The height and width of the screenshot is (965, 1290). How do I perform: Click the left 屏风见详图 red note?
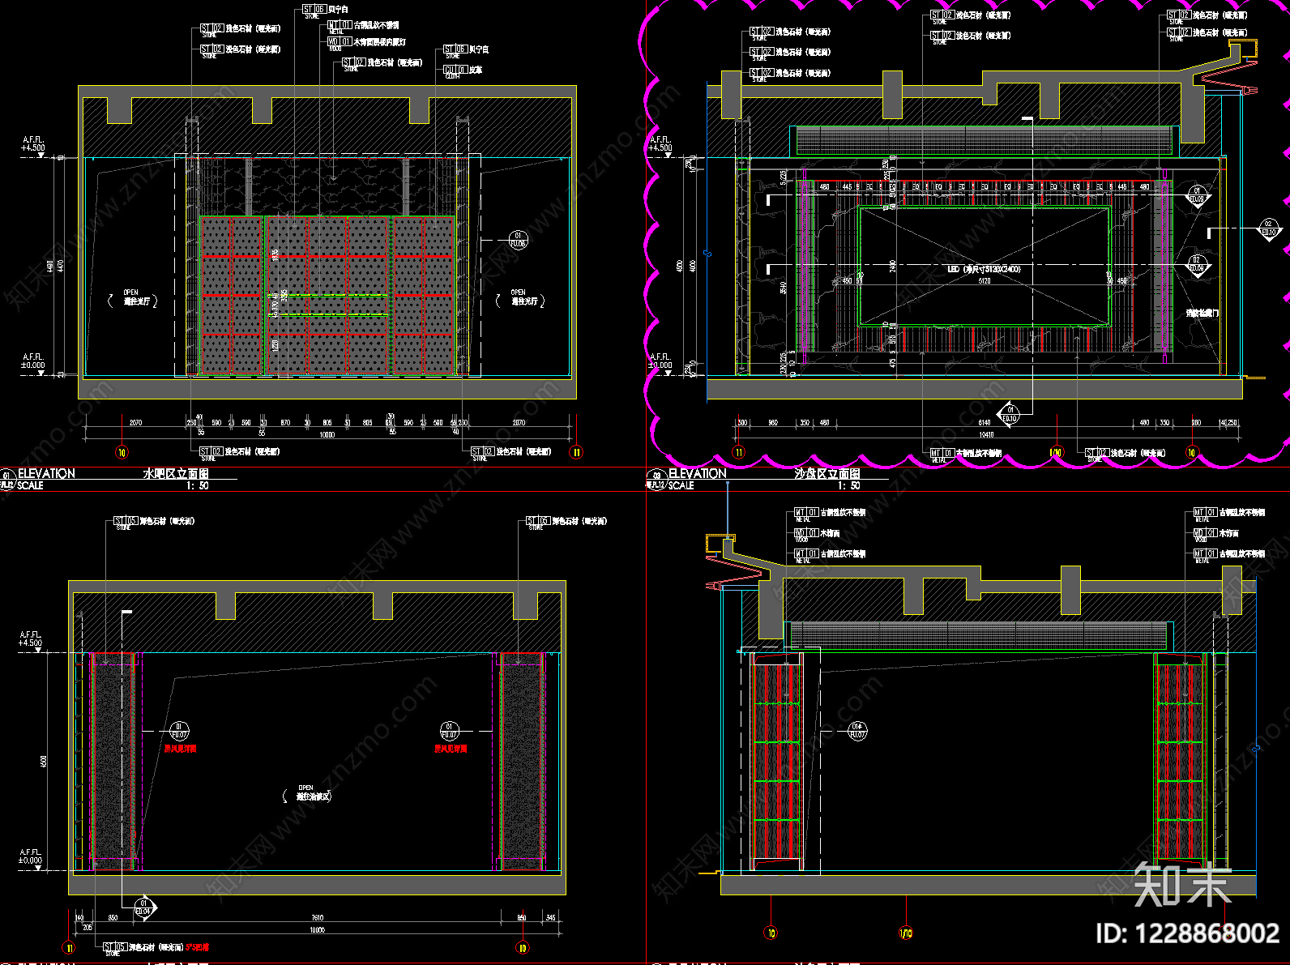pyautogui.click(x=180, y=749)
